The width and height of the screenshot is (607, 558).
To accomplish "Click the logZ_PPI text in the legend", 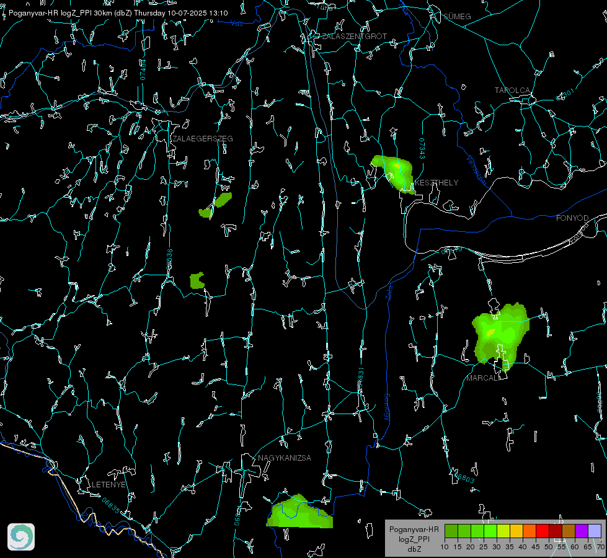I will (414, 539).
